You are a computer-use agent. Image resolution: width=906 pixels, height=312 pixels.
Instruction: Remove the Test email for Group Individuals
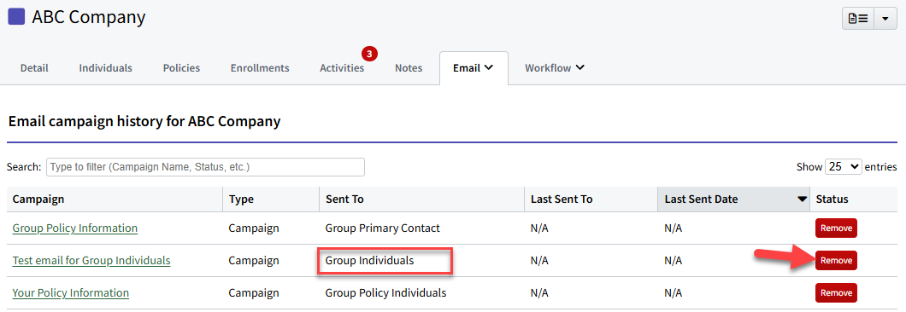(836, 260)
